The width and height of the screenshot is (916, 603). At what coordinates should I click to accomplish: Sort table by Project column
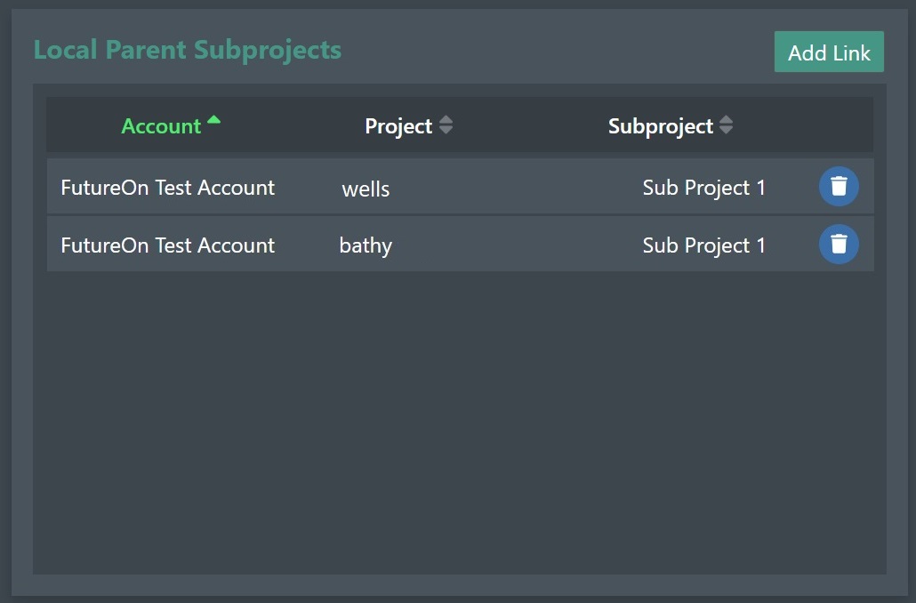[x=408, y=125]
